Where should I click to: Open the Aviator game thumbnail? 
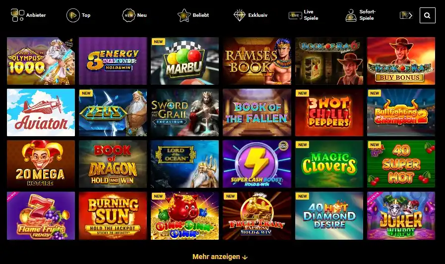point(41,112)
